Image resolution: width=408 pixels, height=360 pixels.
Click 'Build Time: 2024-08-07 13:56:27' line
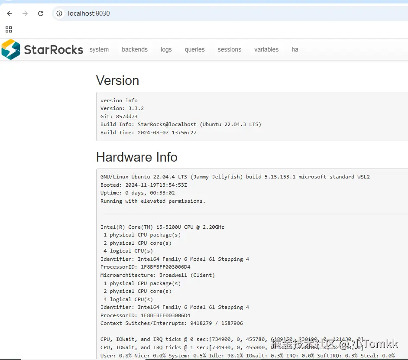click(x=148, y=133)
